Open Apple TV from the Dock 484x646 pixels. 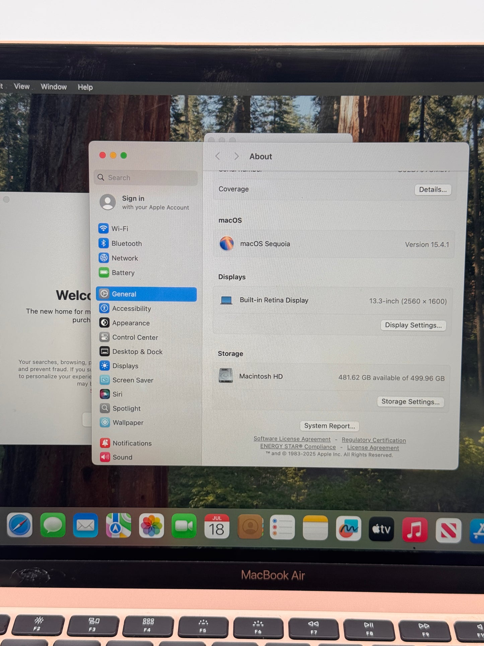pyautogui.click(x=381, y=529)
